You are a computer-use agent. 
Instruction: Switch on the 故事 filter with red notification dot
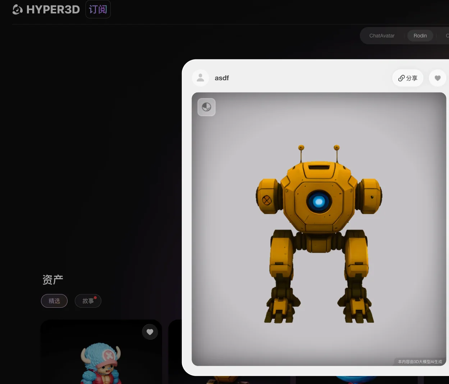click(88, 301)
